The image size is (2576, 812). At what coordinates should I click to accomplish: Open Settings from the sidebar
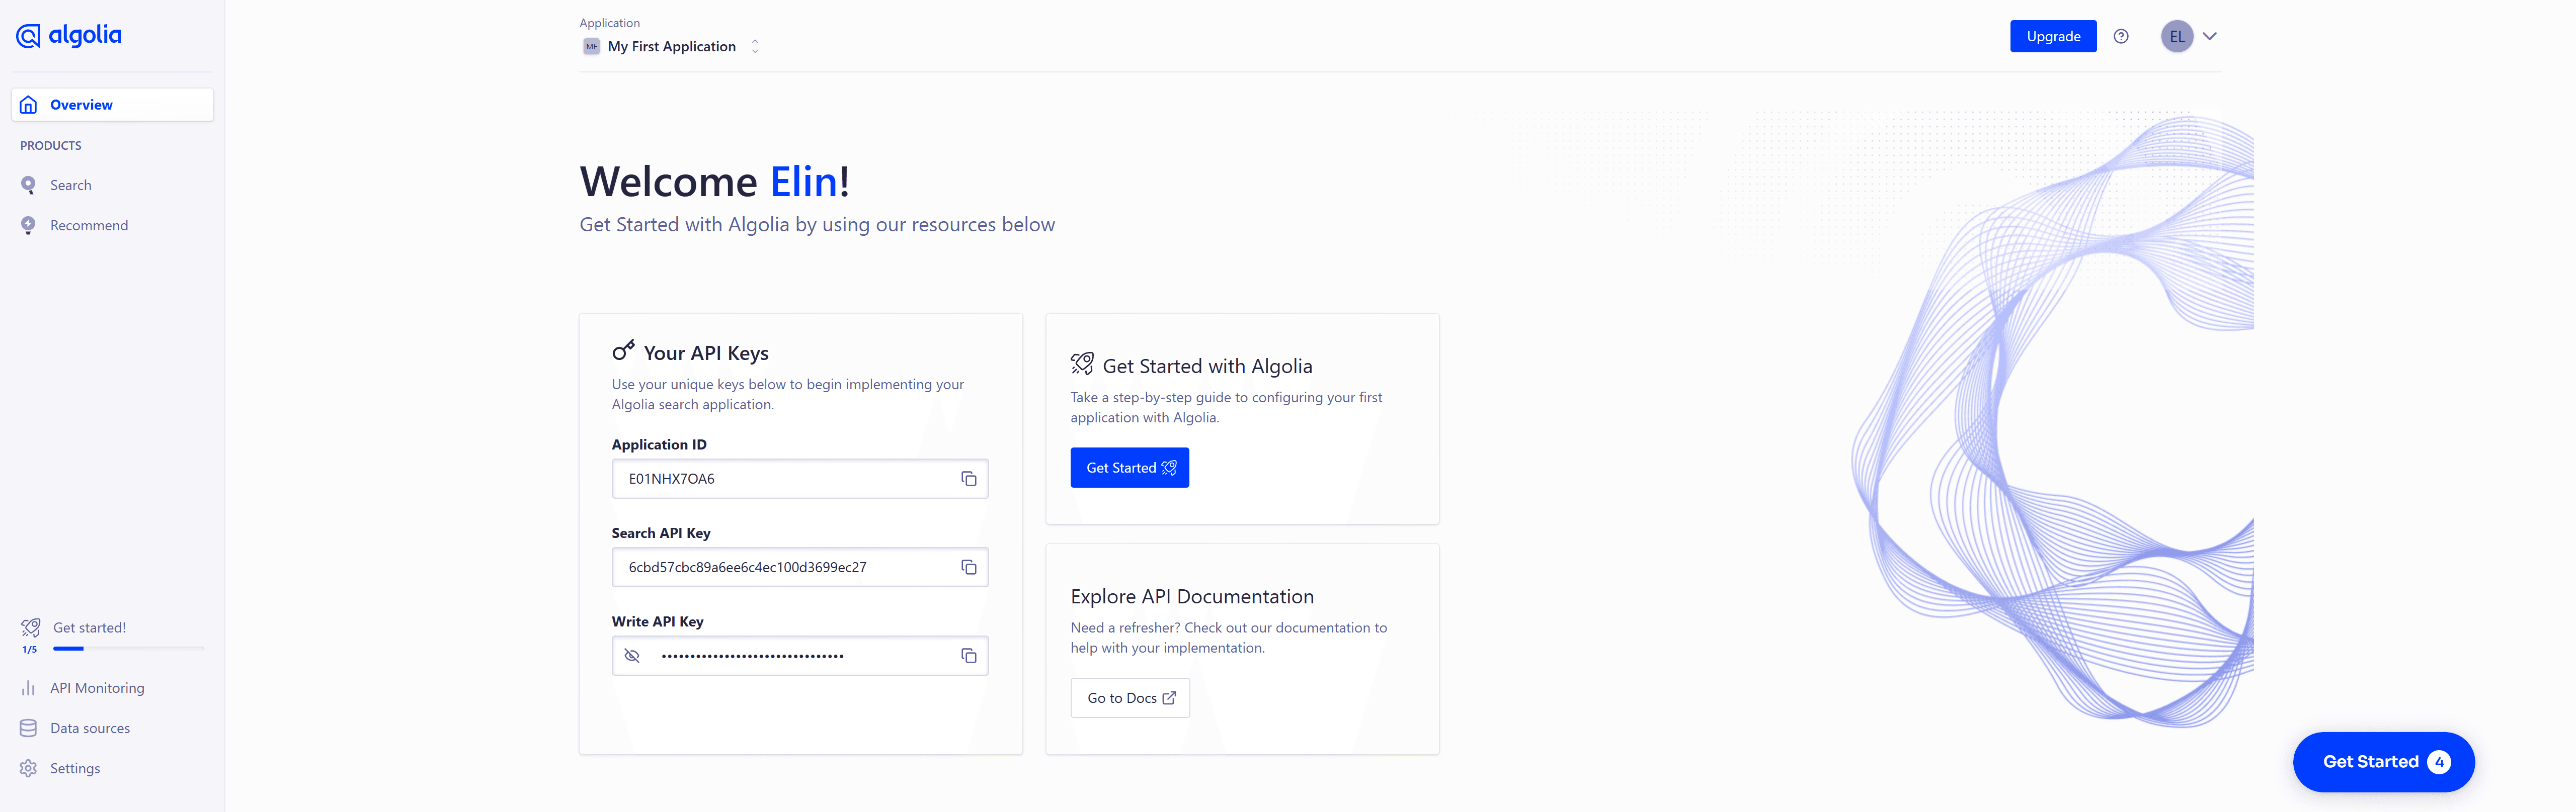coord(113,768)
